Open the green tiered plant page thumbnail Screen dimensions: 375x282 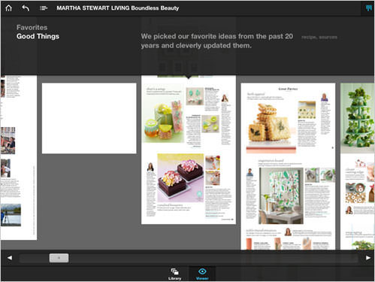pyautogui.click(x=358, y=166)
